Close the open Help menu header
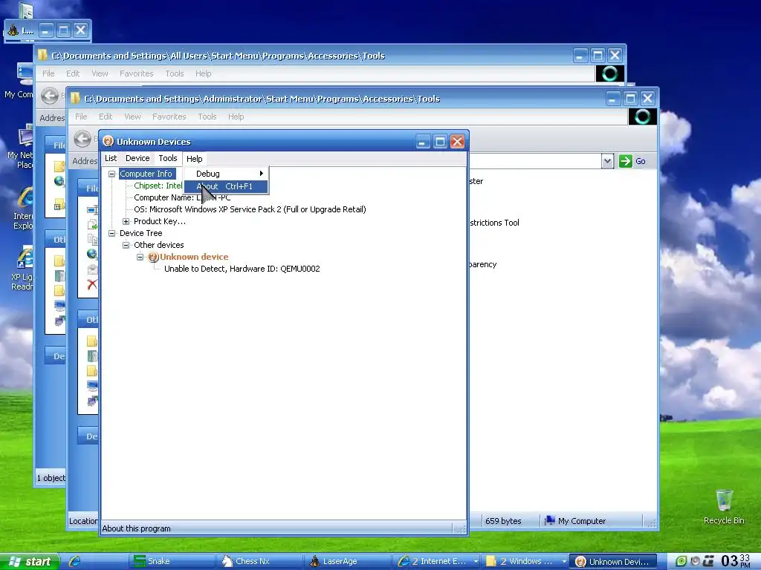Image resolution: width=761 pixels, height=570 pixels. 194,159
